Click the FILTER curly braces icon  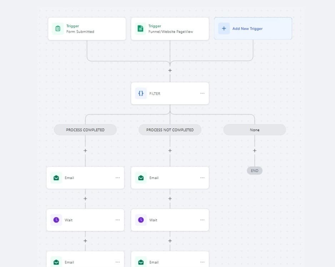click(x=141, y=94)
